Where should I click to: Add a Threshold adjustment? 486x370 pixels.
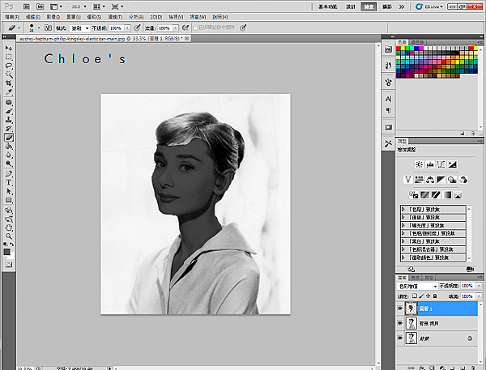click(x=436, y=195)
